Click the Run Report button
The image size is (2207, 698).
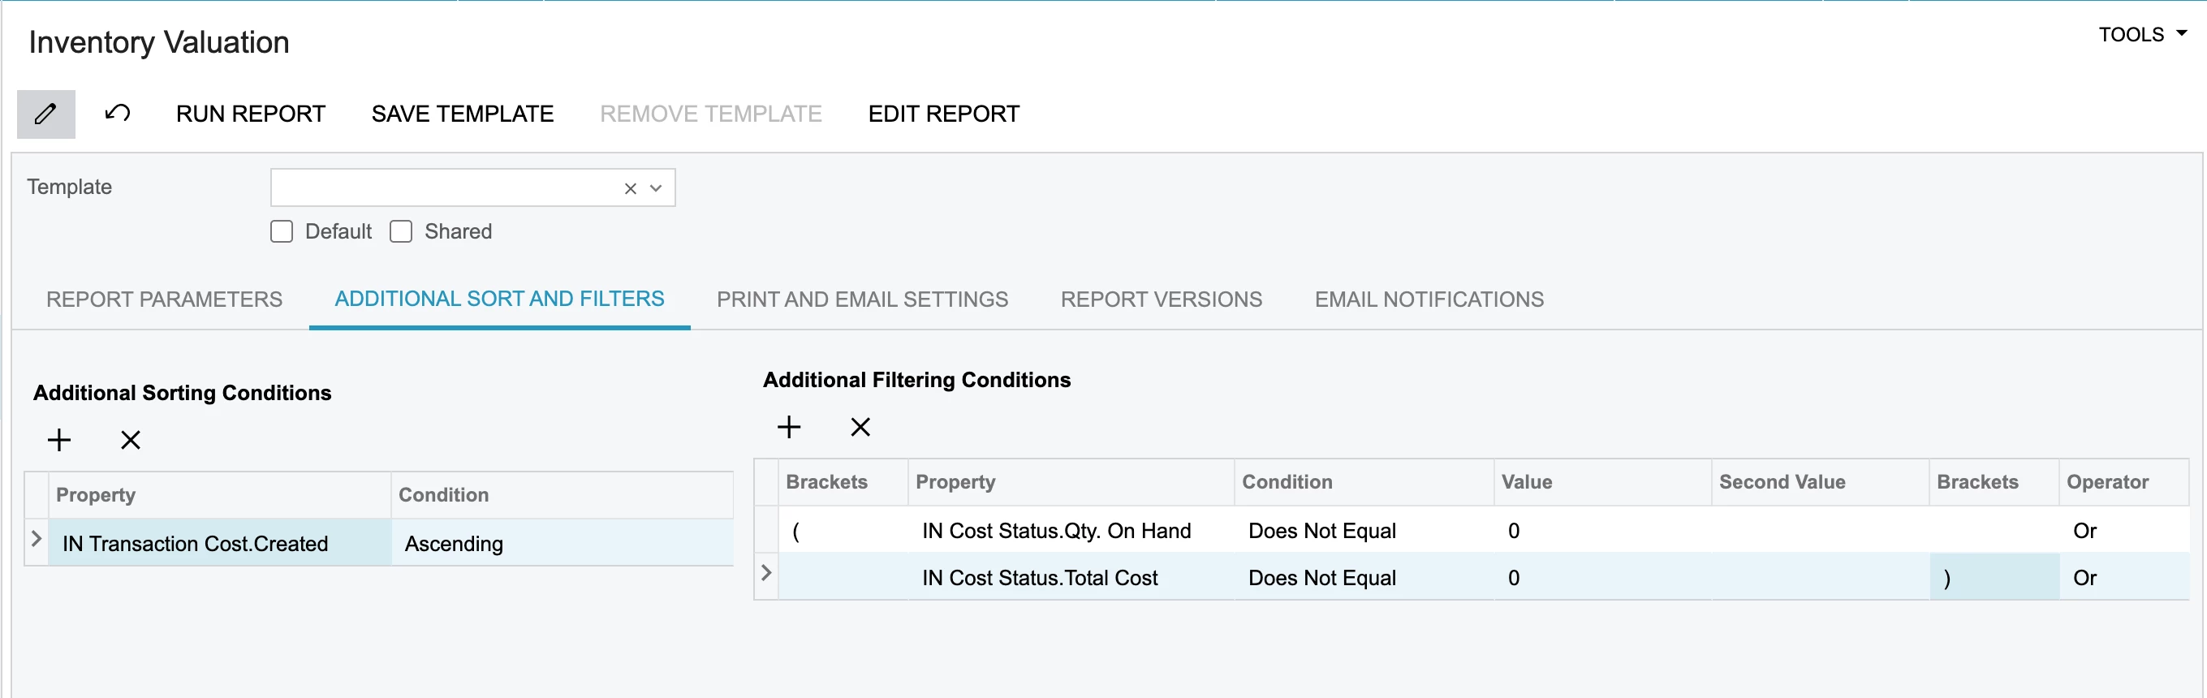(x=250, y=114)
